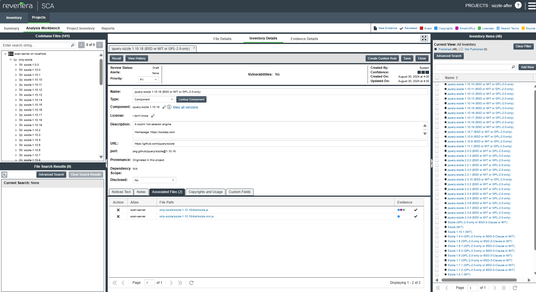
Task: Select the Not Published radio filter
Action: [462, 49]
